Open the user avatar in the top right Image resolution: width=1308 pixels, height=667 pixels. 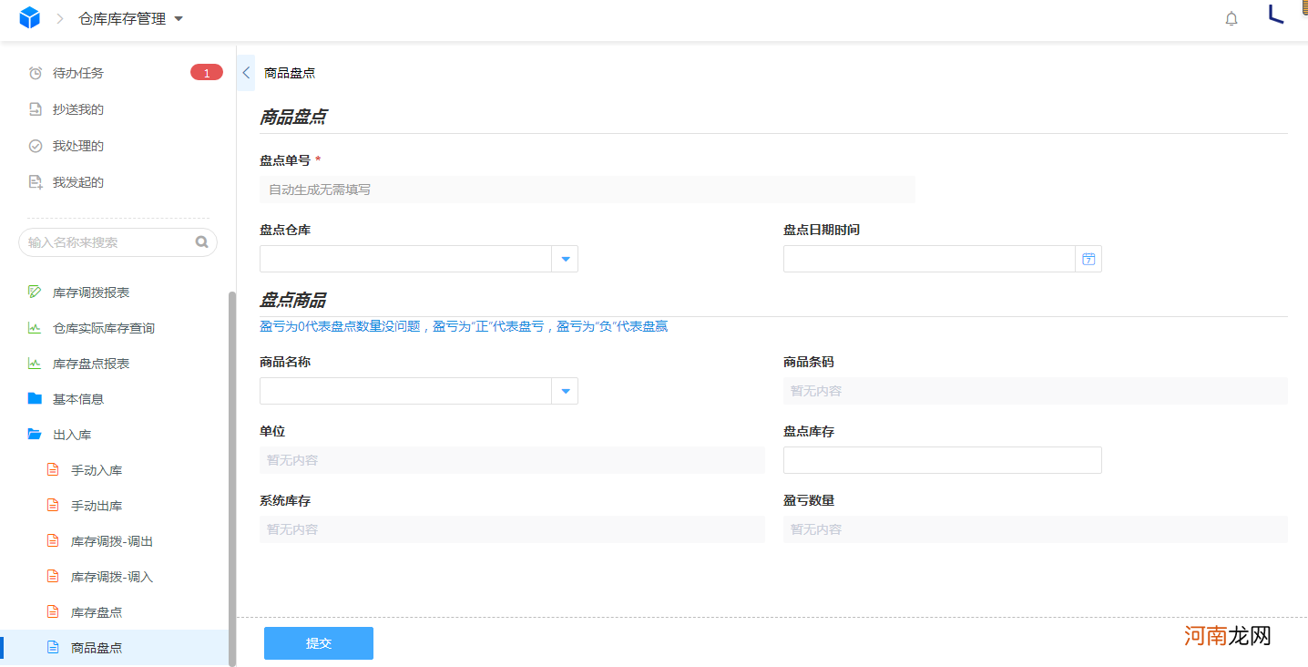(x=1276, y=14)
